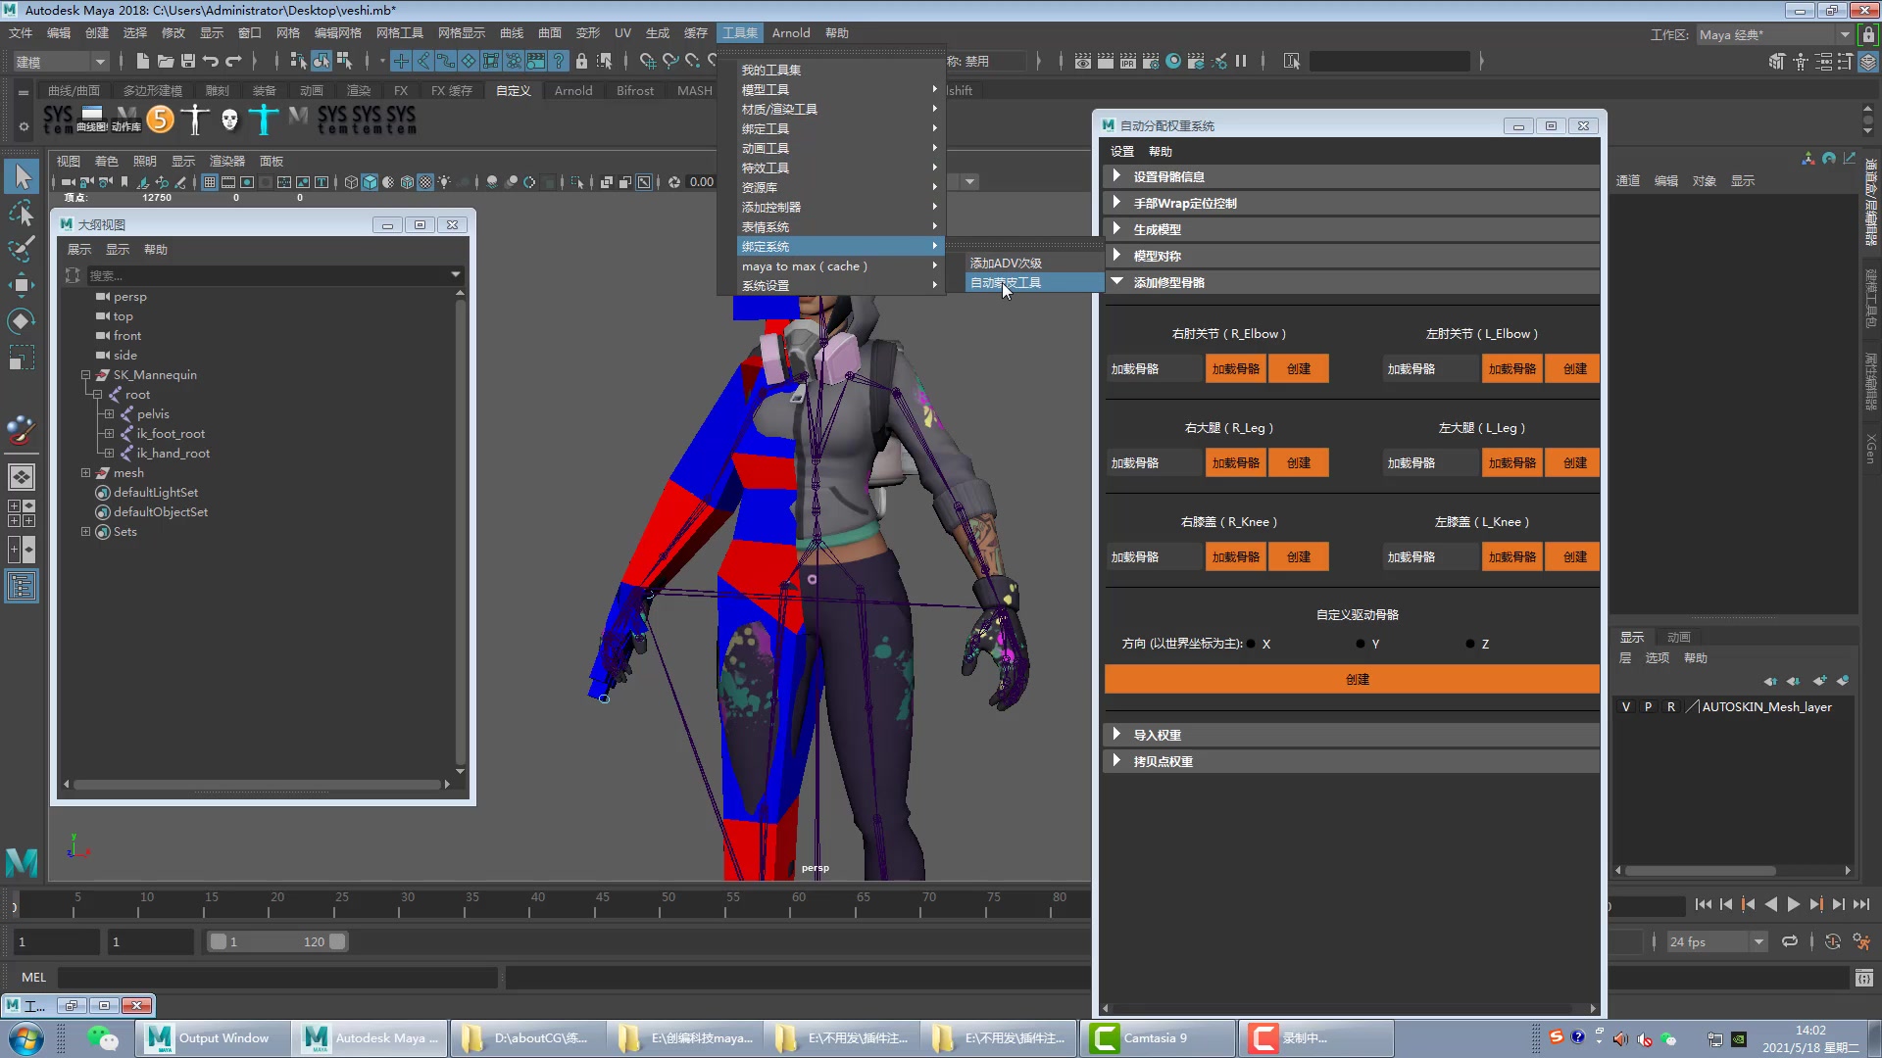Click the Save Scene icon

pyautogui.click(x=188, y=61)
